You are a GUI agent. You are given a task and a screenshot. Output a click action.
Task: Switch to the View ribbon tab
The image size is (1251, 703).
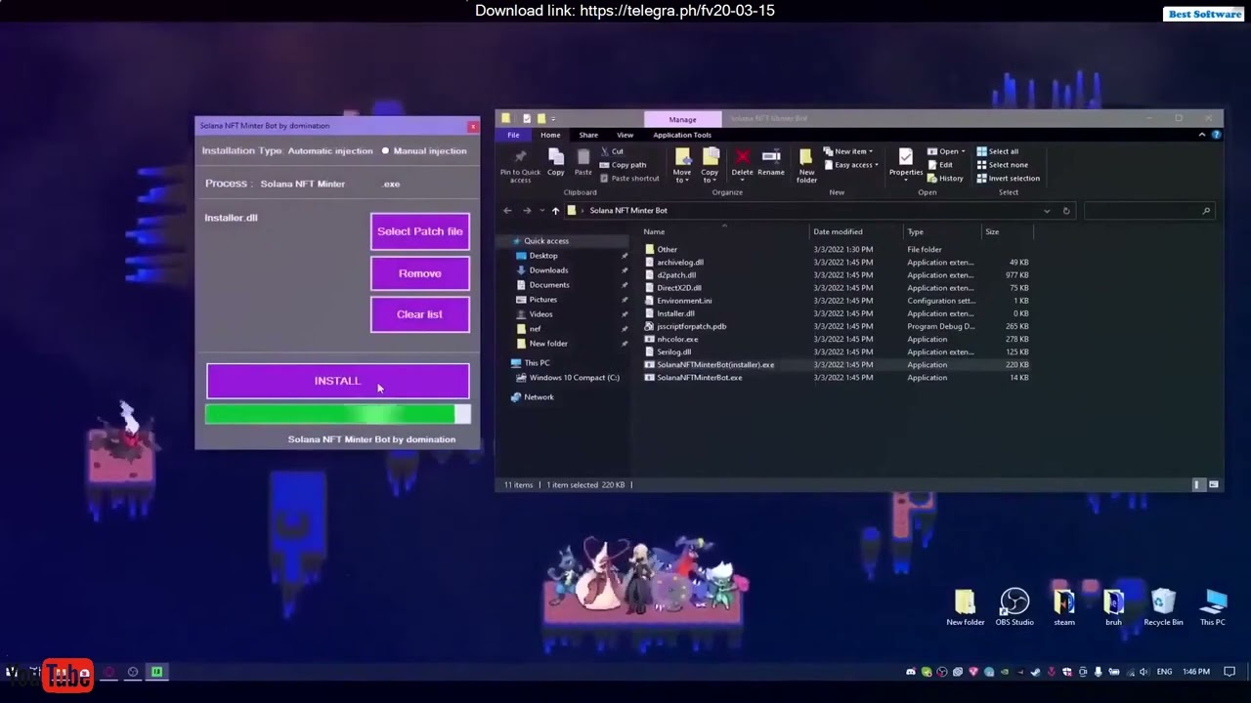(x=625, y=135)
